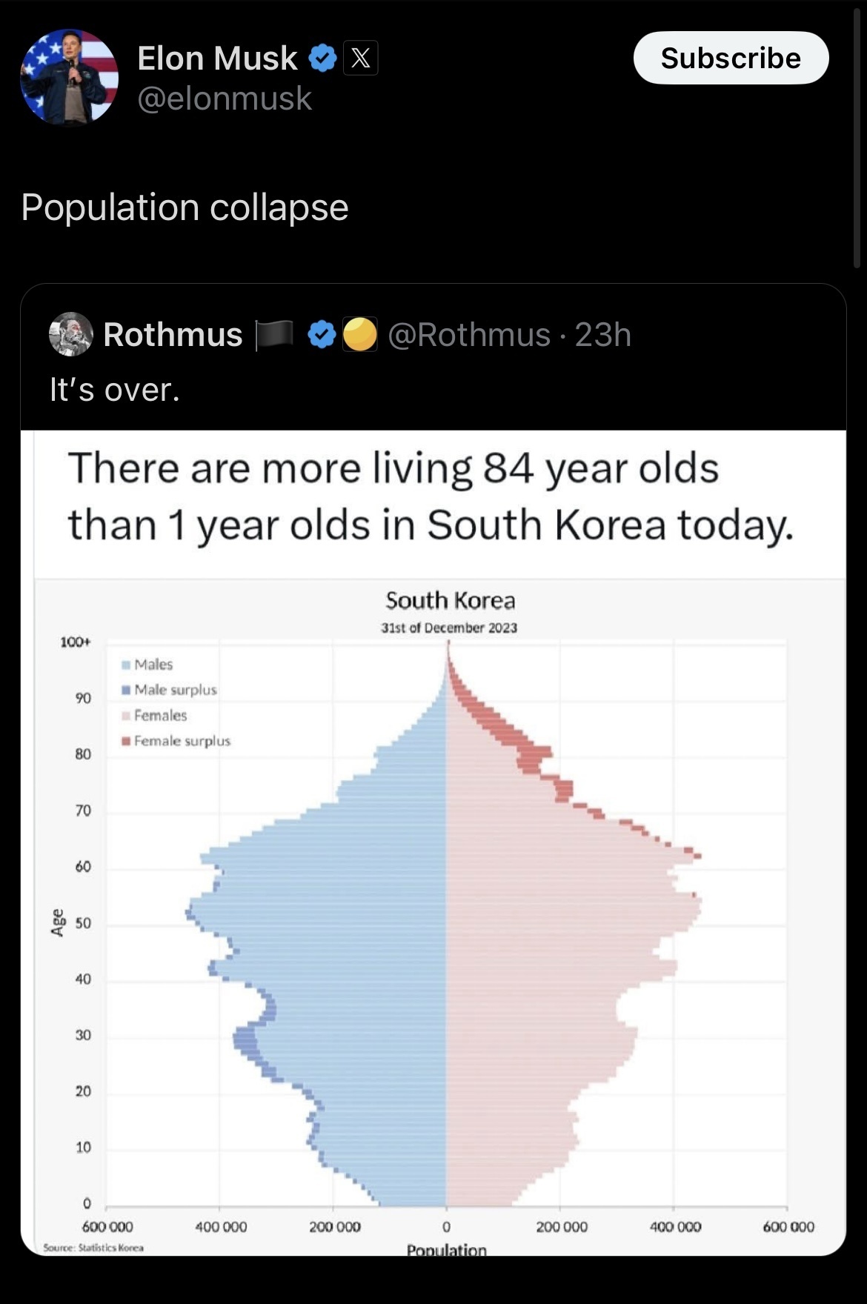Click the black flag emoji after Rothmus
Screen dimensions: 867x1304
tap(273, 334)
